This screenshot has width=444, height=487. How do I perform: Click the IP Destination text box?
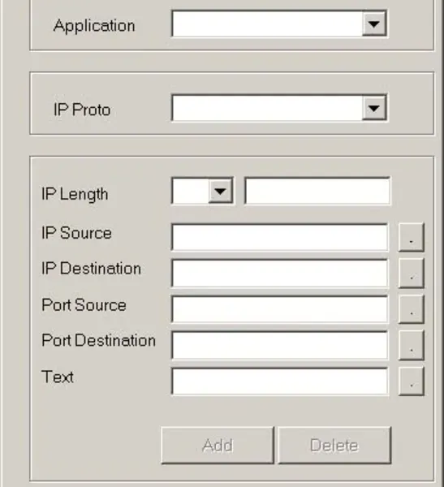tap(280, 274)
